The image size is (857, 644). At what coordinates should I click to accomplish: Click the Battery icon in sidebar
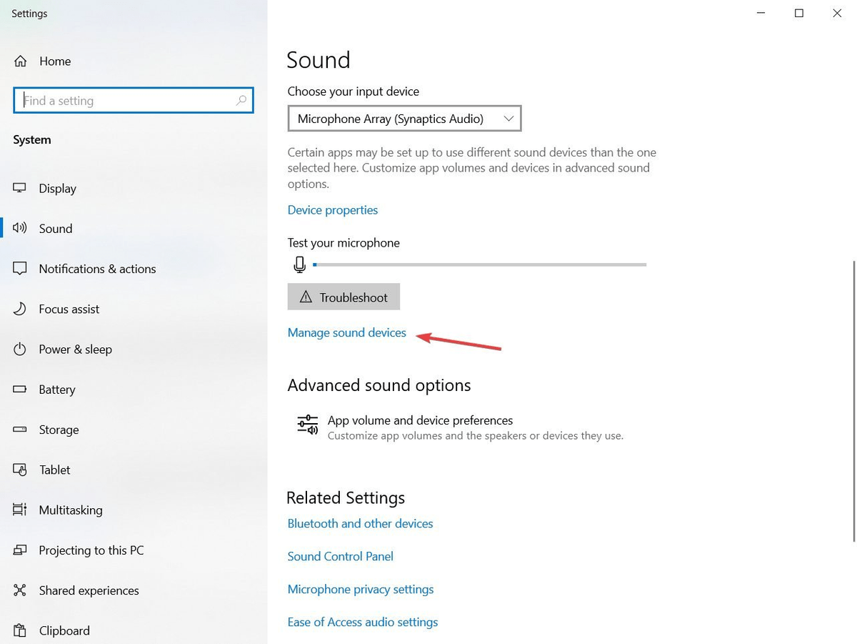pos(20,390)
